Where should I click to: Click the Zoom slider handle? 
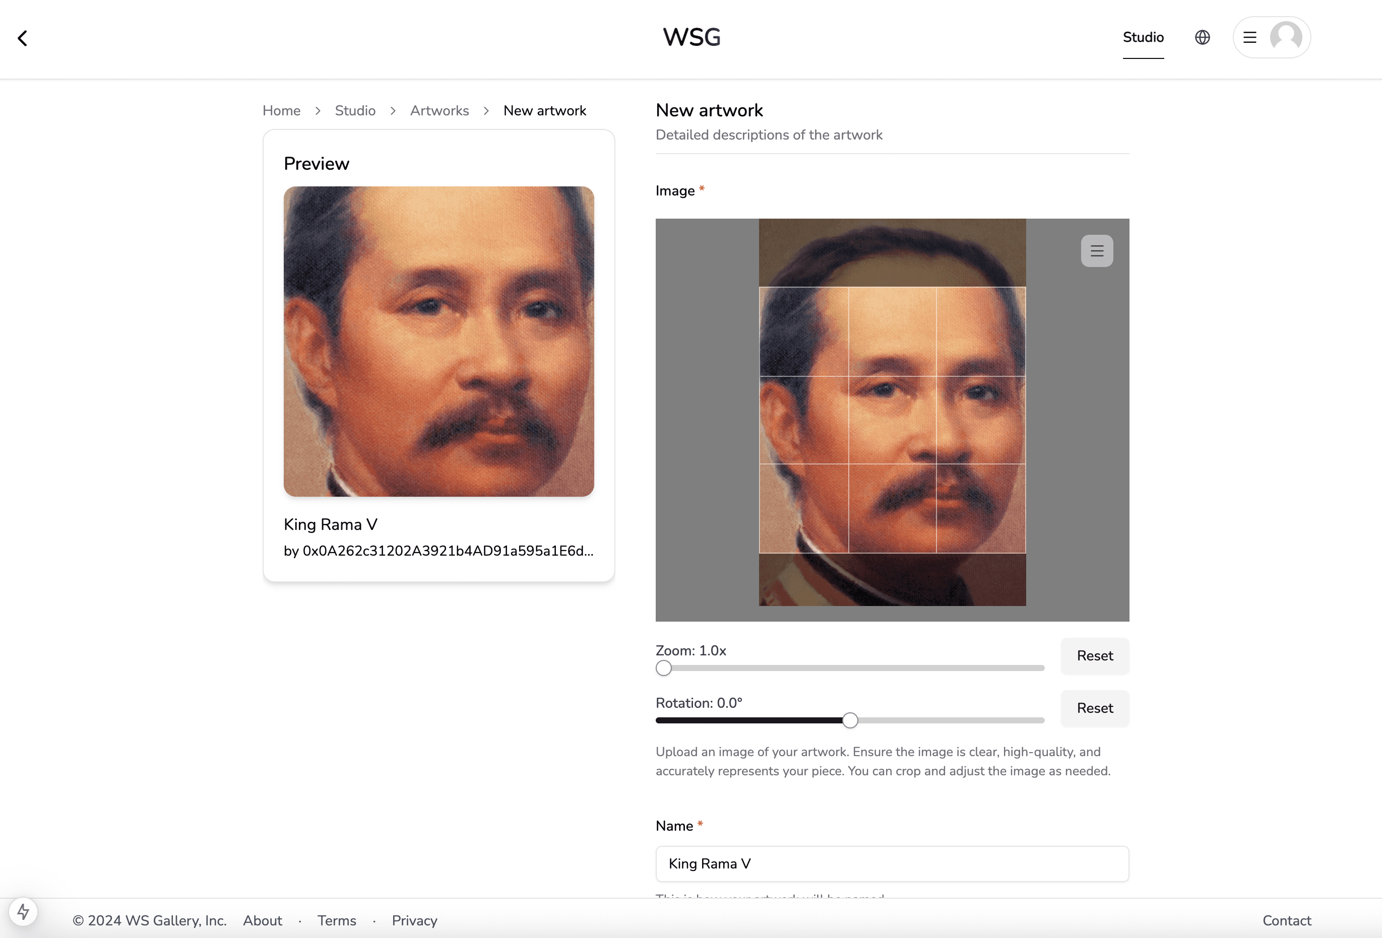(664, 668)
